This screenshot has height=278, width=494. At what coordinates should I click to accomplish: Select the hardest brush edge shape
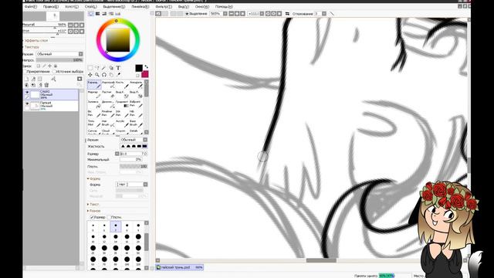(x=144, y=146)
